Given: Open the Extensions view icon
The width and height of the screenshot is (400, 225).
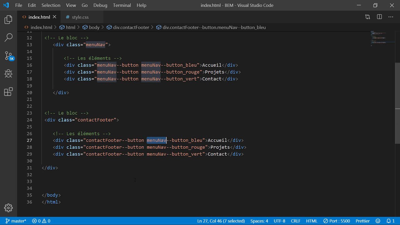Looking at the screenshot, I should pyautogui.click(x=8, y=92).
